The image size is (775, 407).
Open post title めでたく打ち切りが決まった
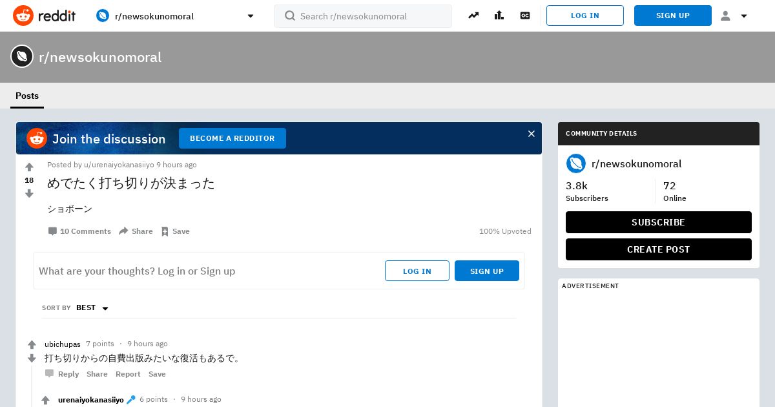(131, 183)
